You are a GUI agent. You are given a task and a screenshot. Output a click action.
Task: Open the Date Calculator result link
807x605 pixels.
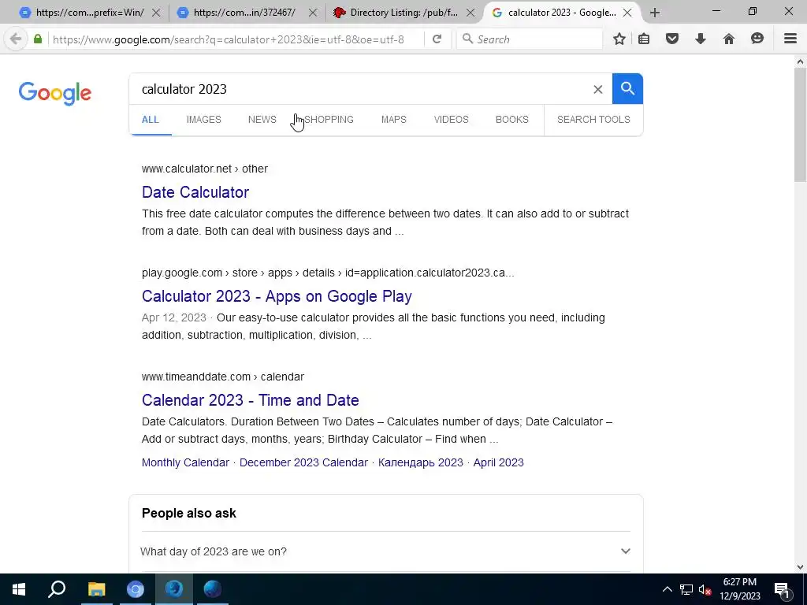point(195,192)
